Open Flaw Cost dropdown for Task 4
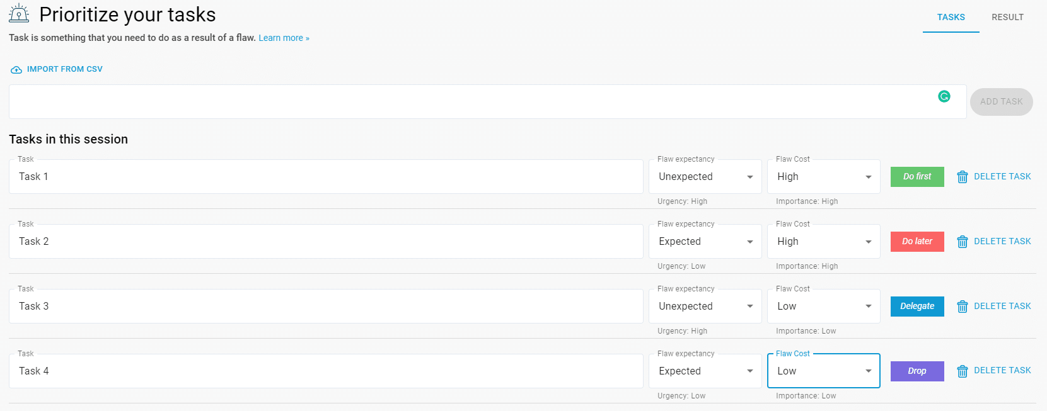Screen dimensions: 1047x411 click(x=823, y=371)
